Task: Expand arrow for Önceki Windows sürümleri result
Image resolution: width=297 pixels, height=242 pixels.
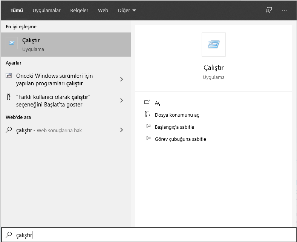Action: click(x=122, y=79)
